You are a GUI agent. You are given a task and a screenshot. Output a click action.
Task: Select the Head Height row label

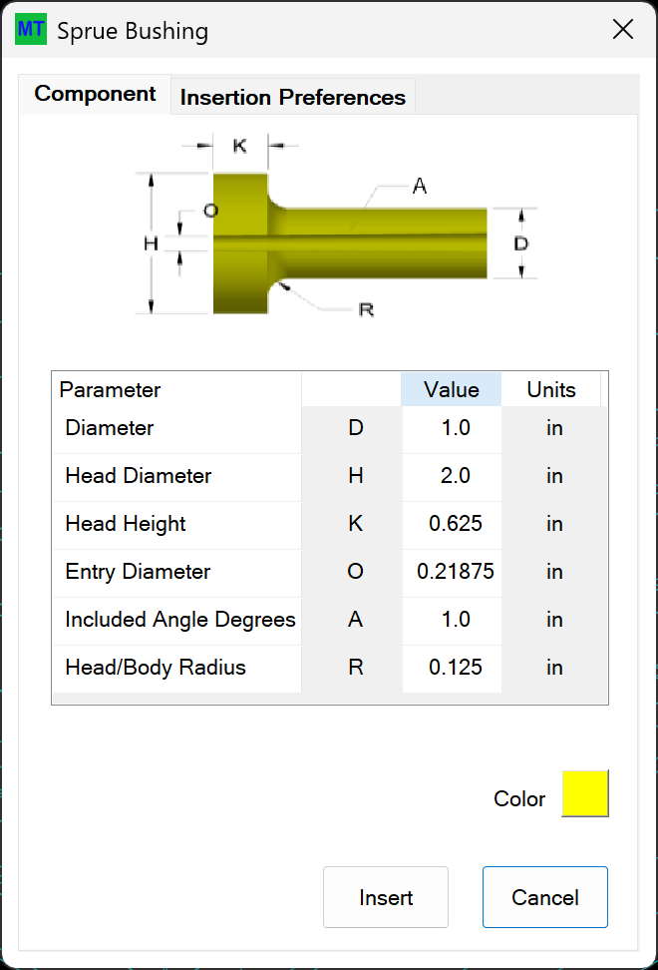(x=176, y=524)
